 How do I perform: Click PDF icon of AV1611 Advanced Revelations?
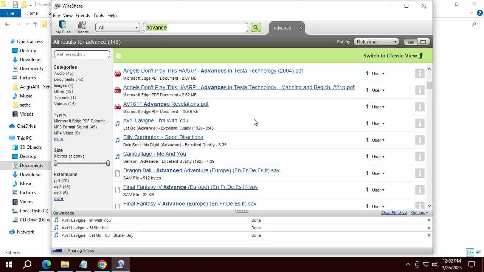(x=118, y=107)
